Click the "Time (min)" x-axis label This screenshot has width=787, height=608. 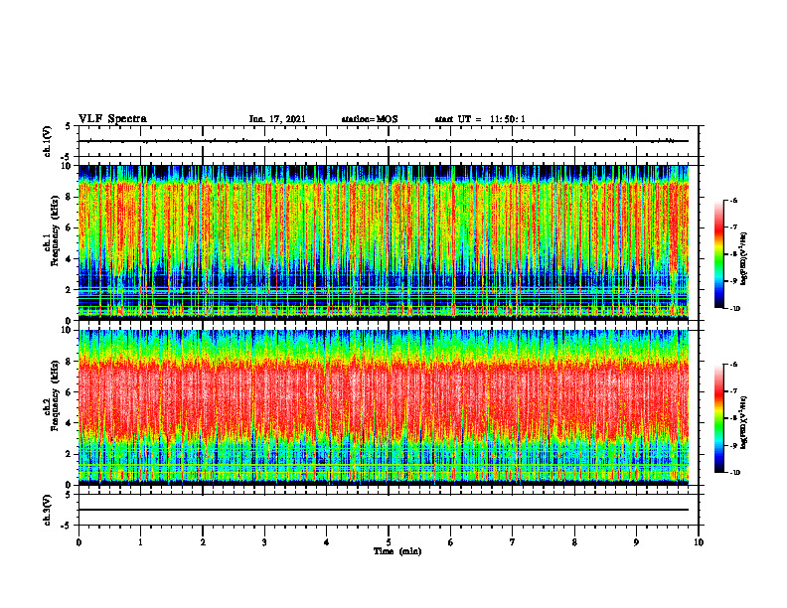coord(397,551)
